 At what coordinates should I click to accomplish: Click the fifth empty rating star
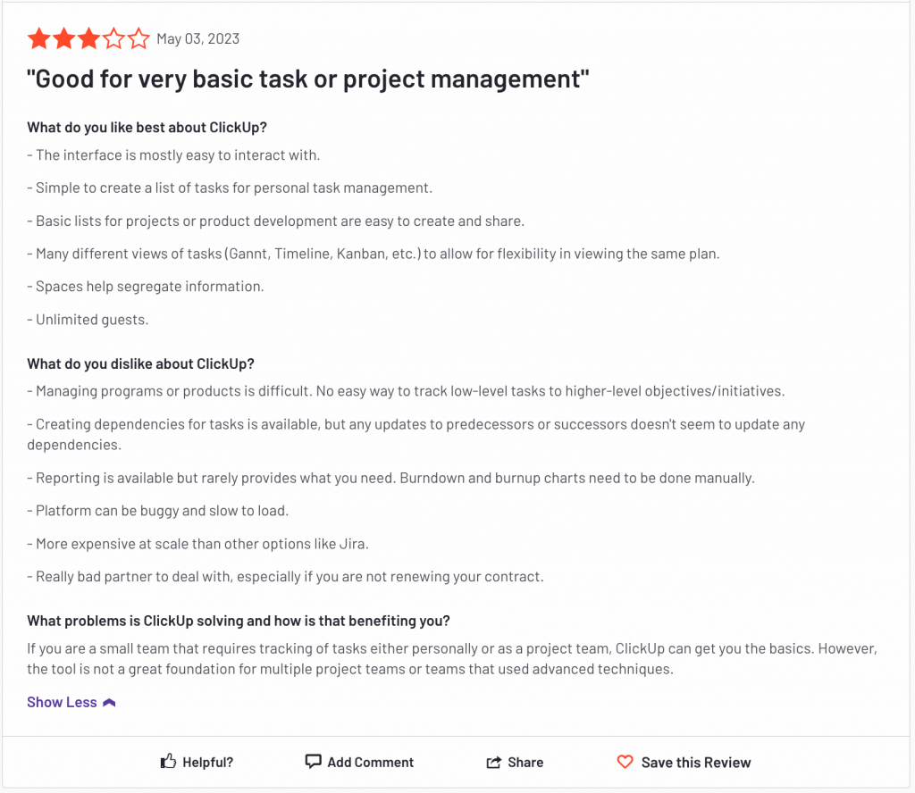(139, 39)
